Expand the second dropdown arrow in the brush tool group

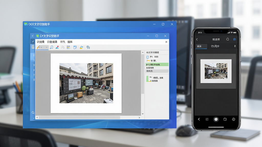pyautogui.click(x=47, y=47)
